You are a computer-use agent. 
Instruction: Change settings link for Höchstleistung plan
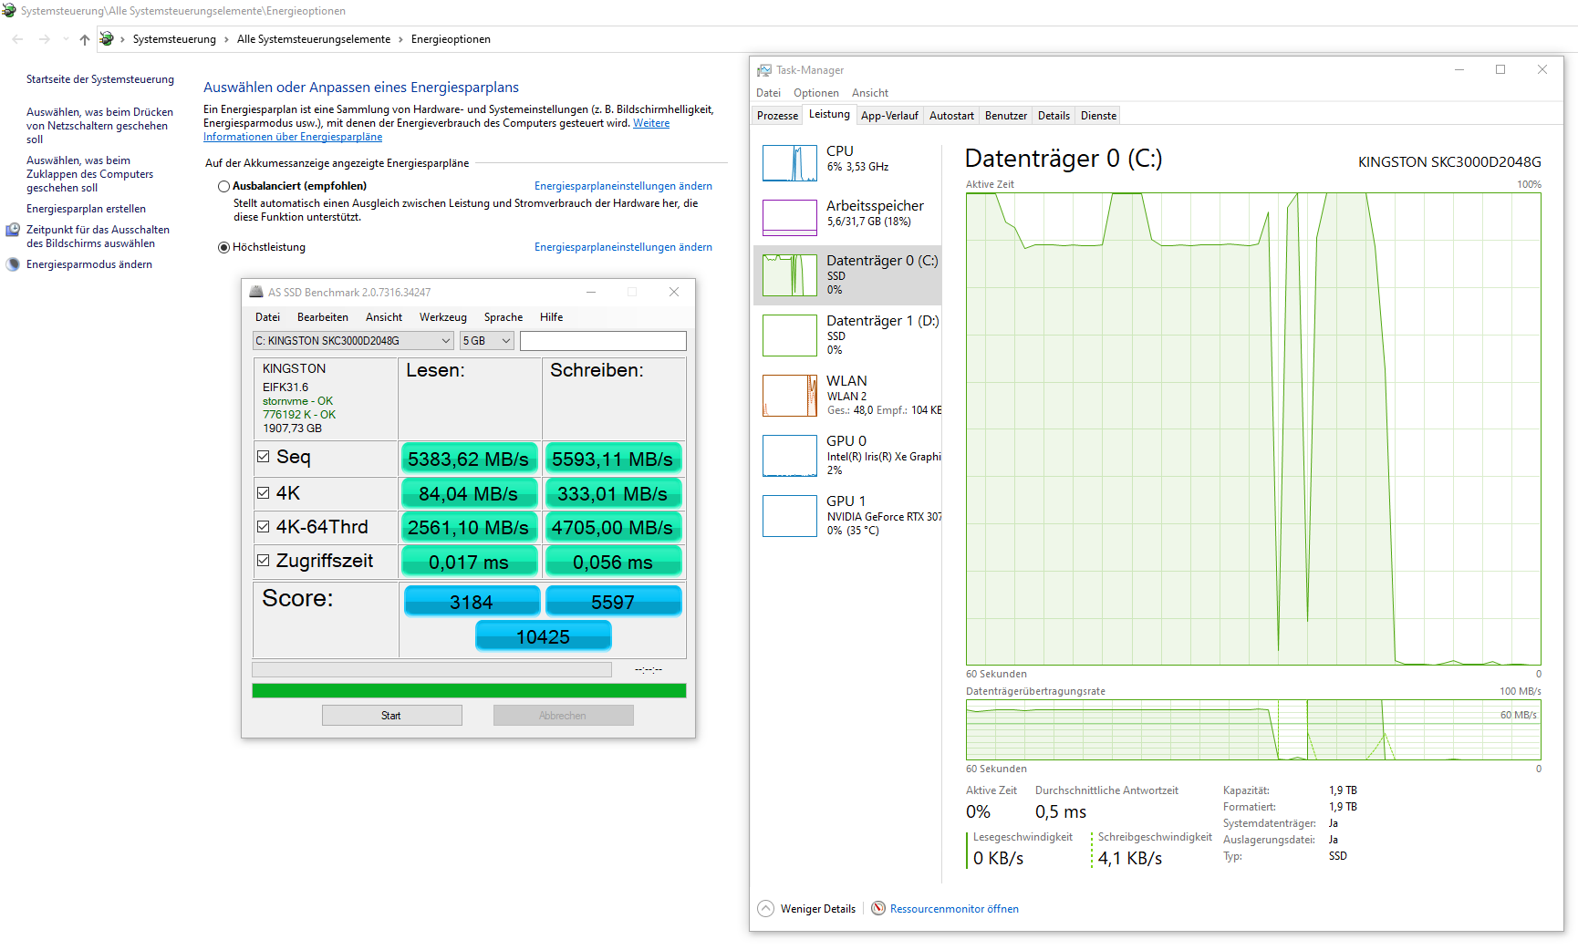tap(623, 247)
